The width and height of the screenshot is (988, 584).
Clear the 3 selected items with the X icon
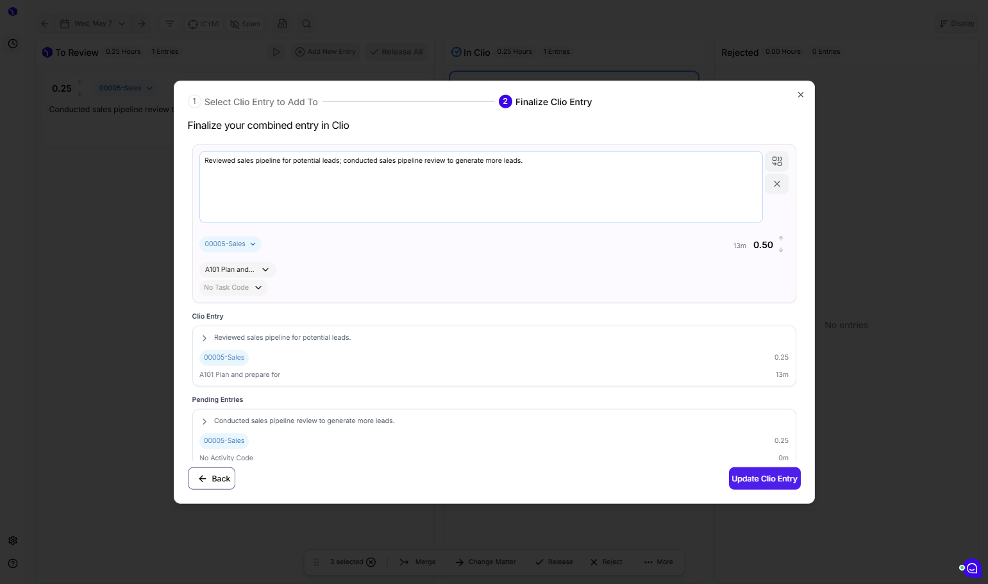point(371,562)
